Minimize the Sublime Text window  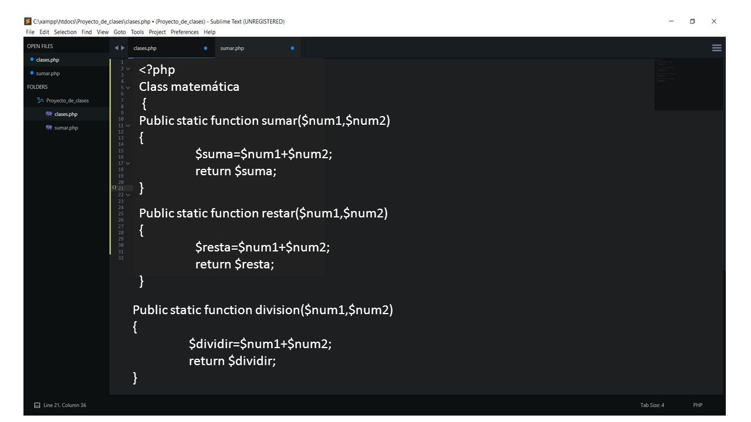(671, 21)
